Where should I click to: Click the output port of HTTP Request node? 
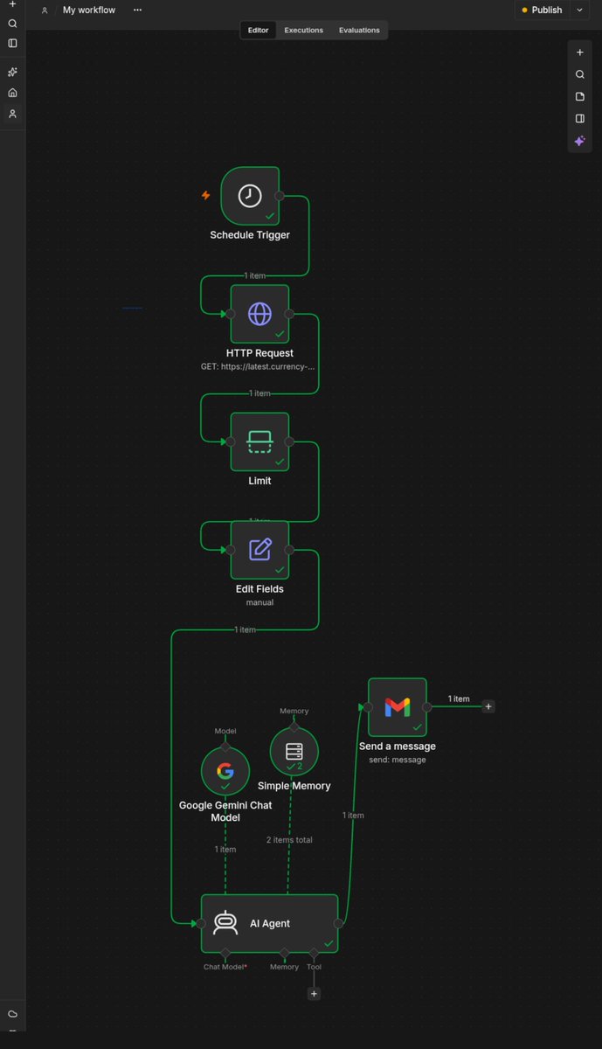(x=289, y=314)
